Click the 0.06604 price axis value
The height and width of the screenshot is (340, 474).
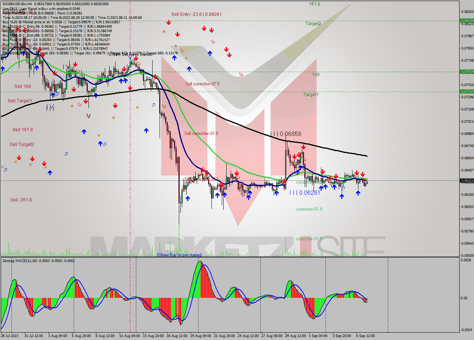[x=468, y=158]
